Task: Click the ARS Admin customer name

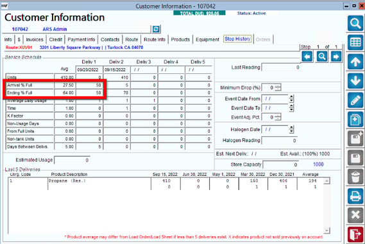Action: (x=55, y=29)
